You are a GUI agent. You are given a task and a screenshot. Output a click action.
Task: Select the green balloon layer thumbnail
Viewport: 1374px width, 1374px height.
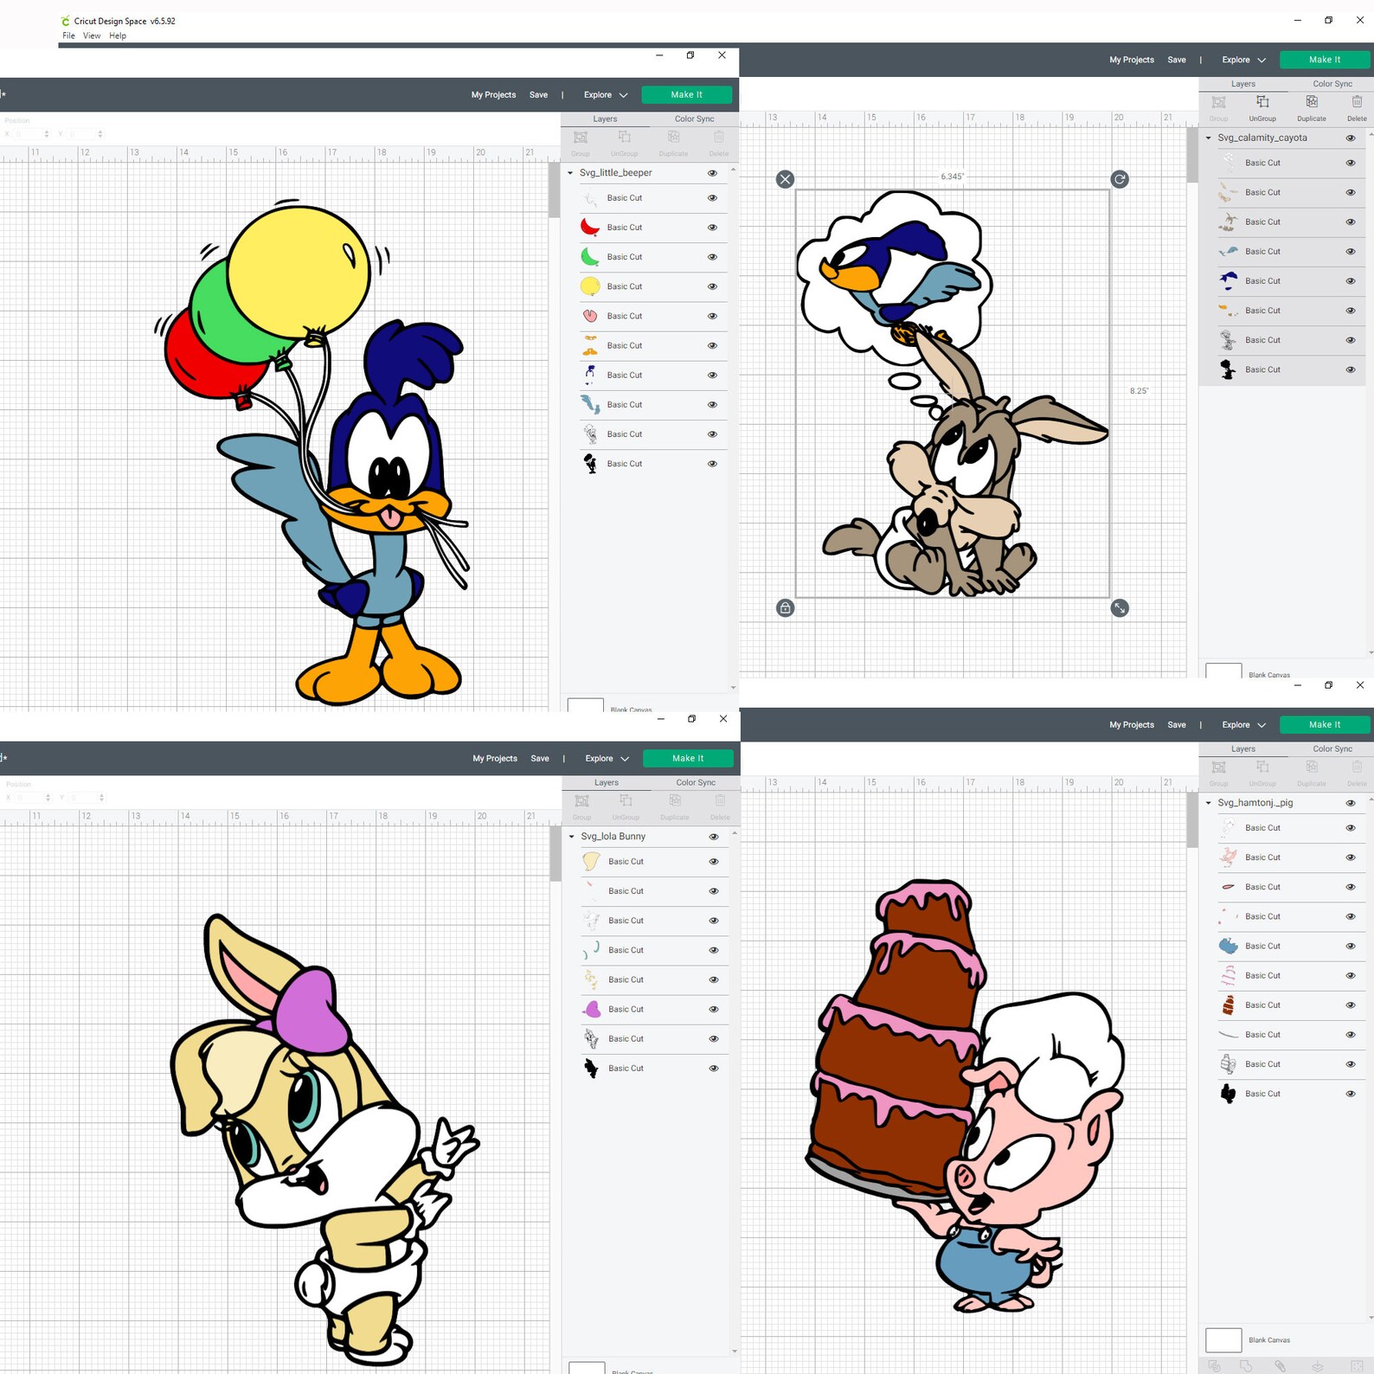(590, 257)
